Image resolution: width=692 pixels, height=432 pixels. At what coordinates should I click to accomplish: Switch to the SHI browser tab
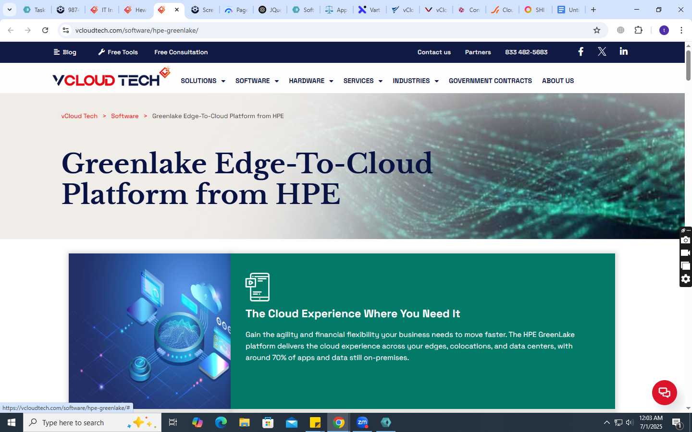[x=535, y=10]
